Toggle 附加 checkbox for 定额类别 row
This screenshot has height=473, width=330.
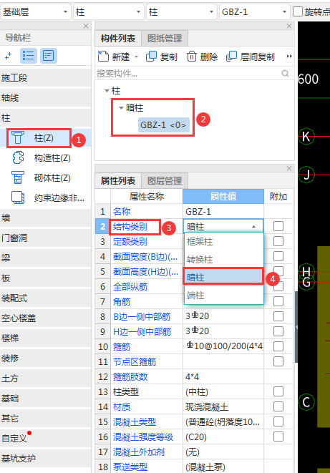point(278,241)
